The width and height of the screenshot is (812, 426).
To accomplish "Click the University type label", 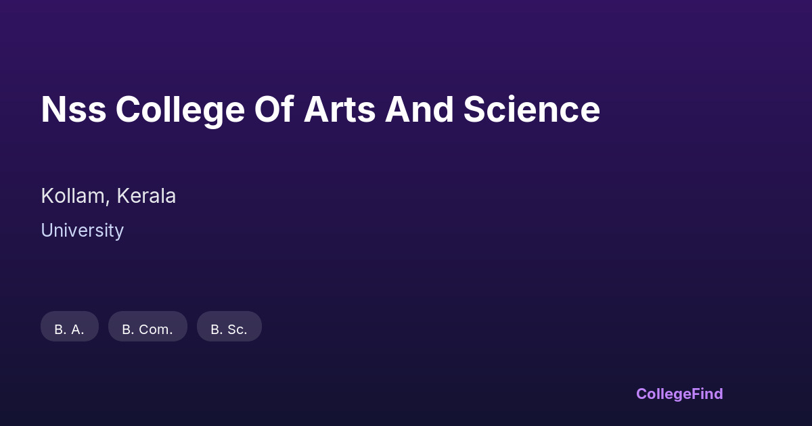I will click(x=82, y=231).
